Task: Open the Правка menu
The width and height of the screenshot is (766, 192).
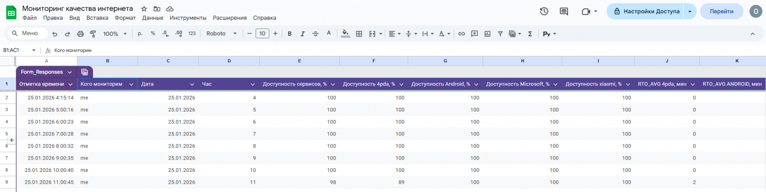Action: 53,18
